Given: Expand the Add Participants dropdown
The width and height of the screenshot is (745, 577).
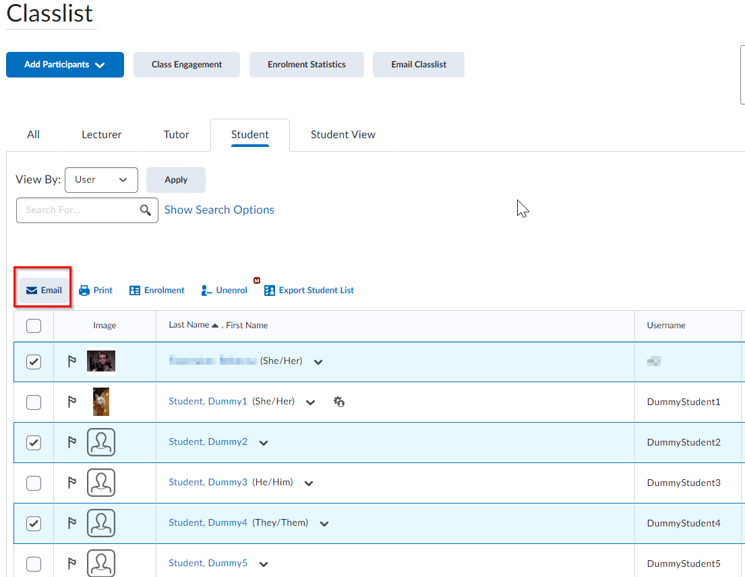Looking at the screenshot, I should click(x=65, y=65).
